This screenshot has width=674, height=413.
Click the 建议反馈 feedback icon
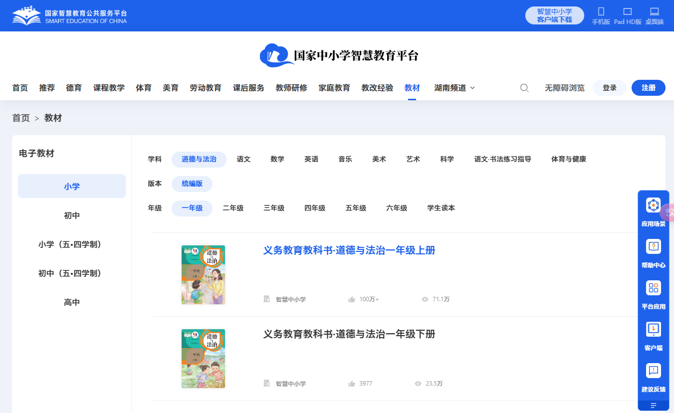tap(653, 371)
